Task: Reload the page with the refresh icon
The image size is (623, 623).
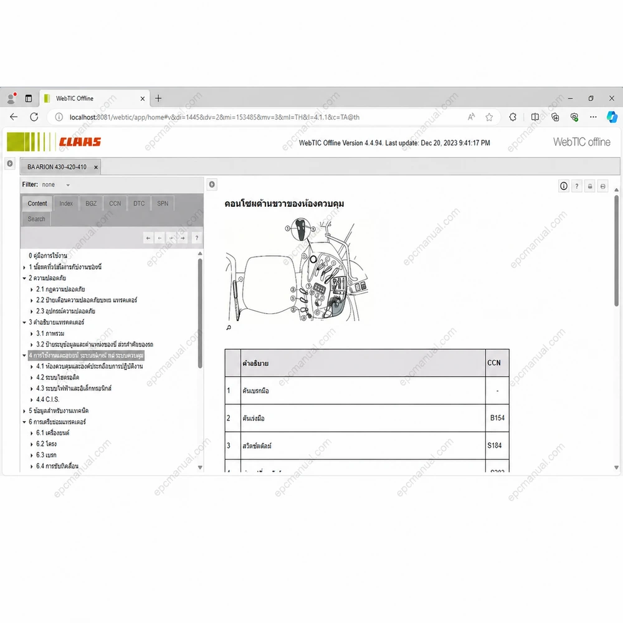Action: 34,117
